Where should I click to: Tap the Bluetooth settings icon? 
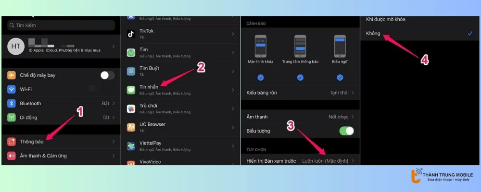(x=12, y=104)
